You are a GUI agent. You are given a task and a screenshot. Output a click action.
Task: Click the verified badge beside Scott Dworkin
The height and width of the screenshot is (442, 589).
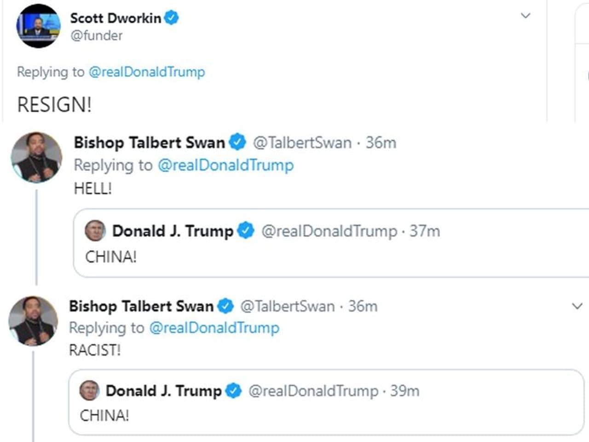pos(172,18)
